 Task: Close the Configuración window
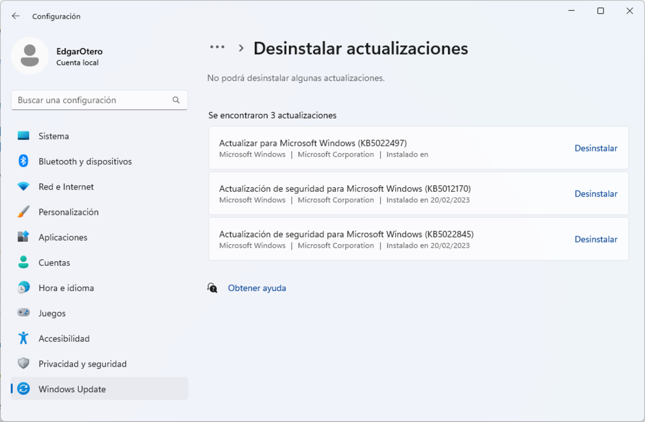point(629,11)
